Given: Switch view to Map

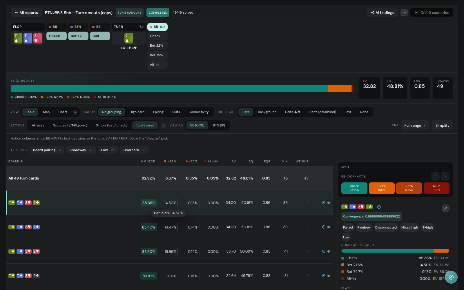Looking at the screenshot, I should (x=46, y=112).
